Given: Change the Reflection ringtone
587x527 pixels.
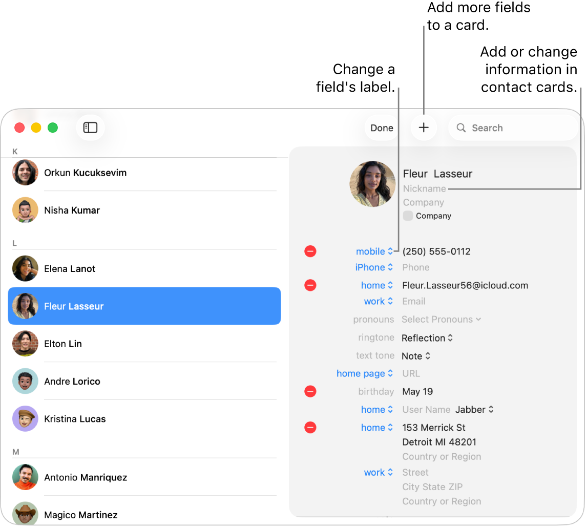Looking at the screenshot, I should point(427,338).
